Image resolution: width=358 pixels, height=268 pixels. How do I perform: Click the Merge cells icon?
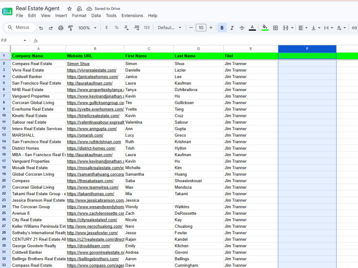(286, 28)
